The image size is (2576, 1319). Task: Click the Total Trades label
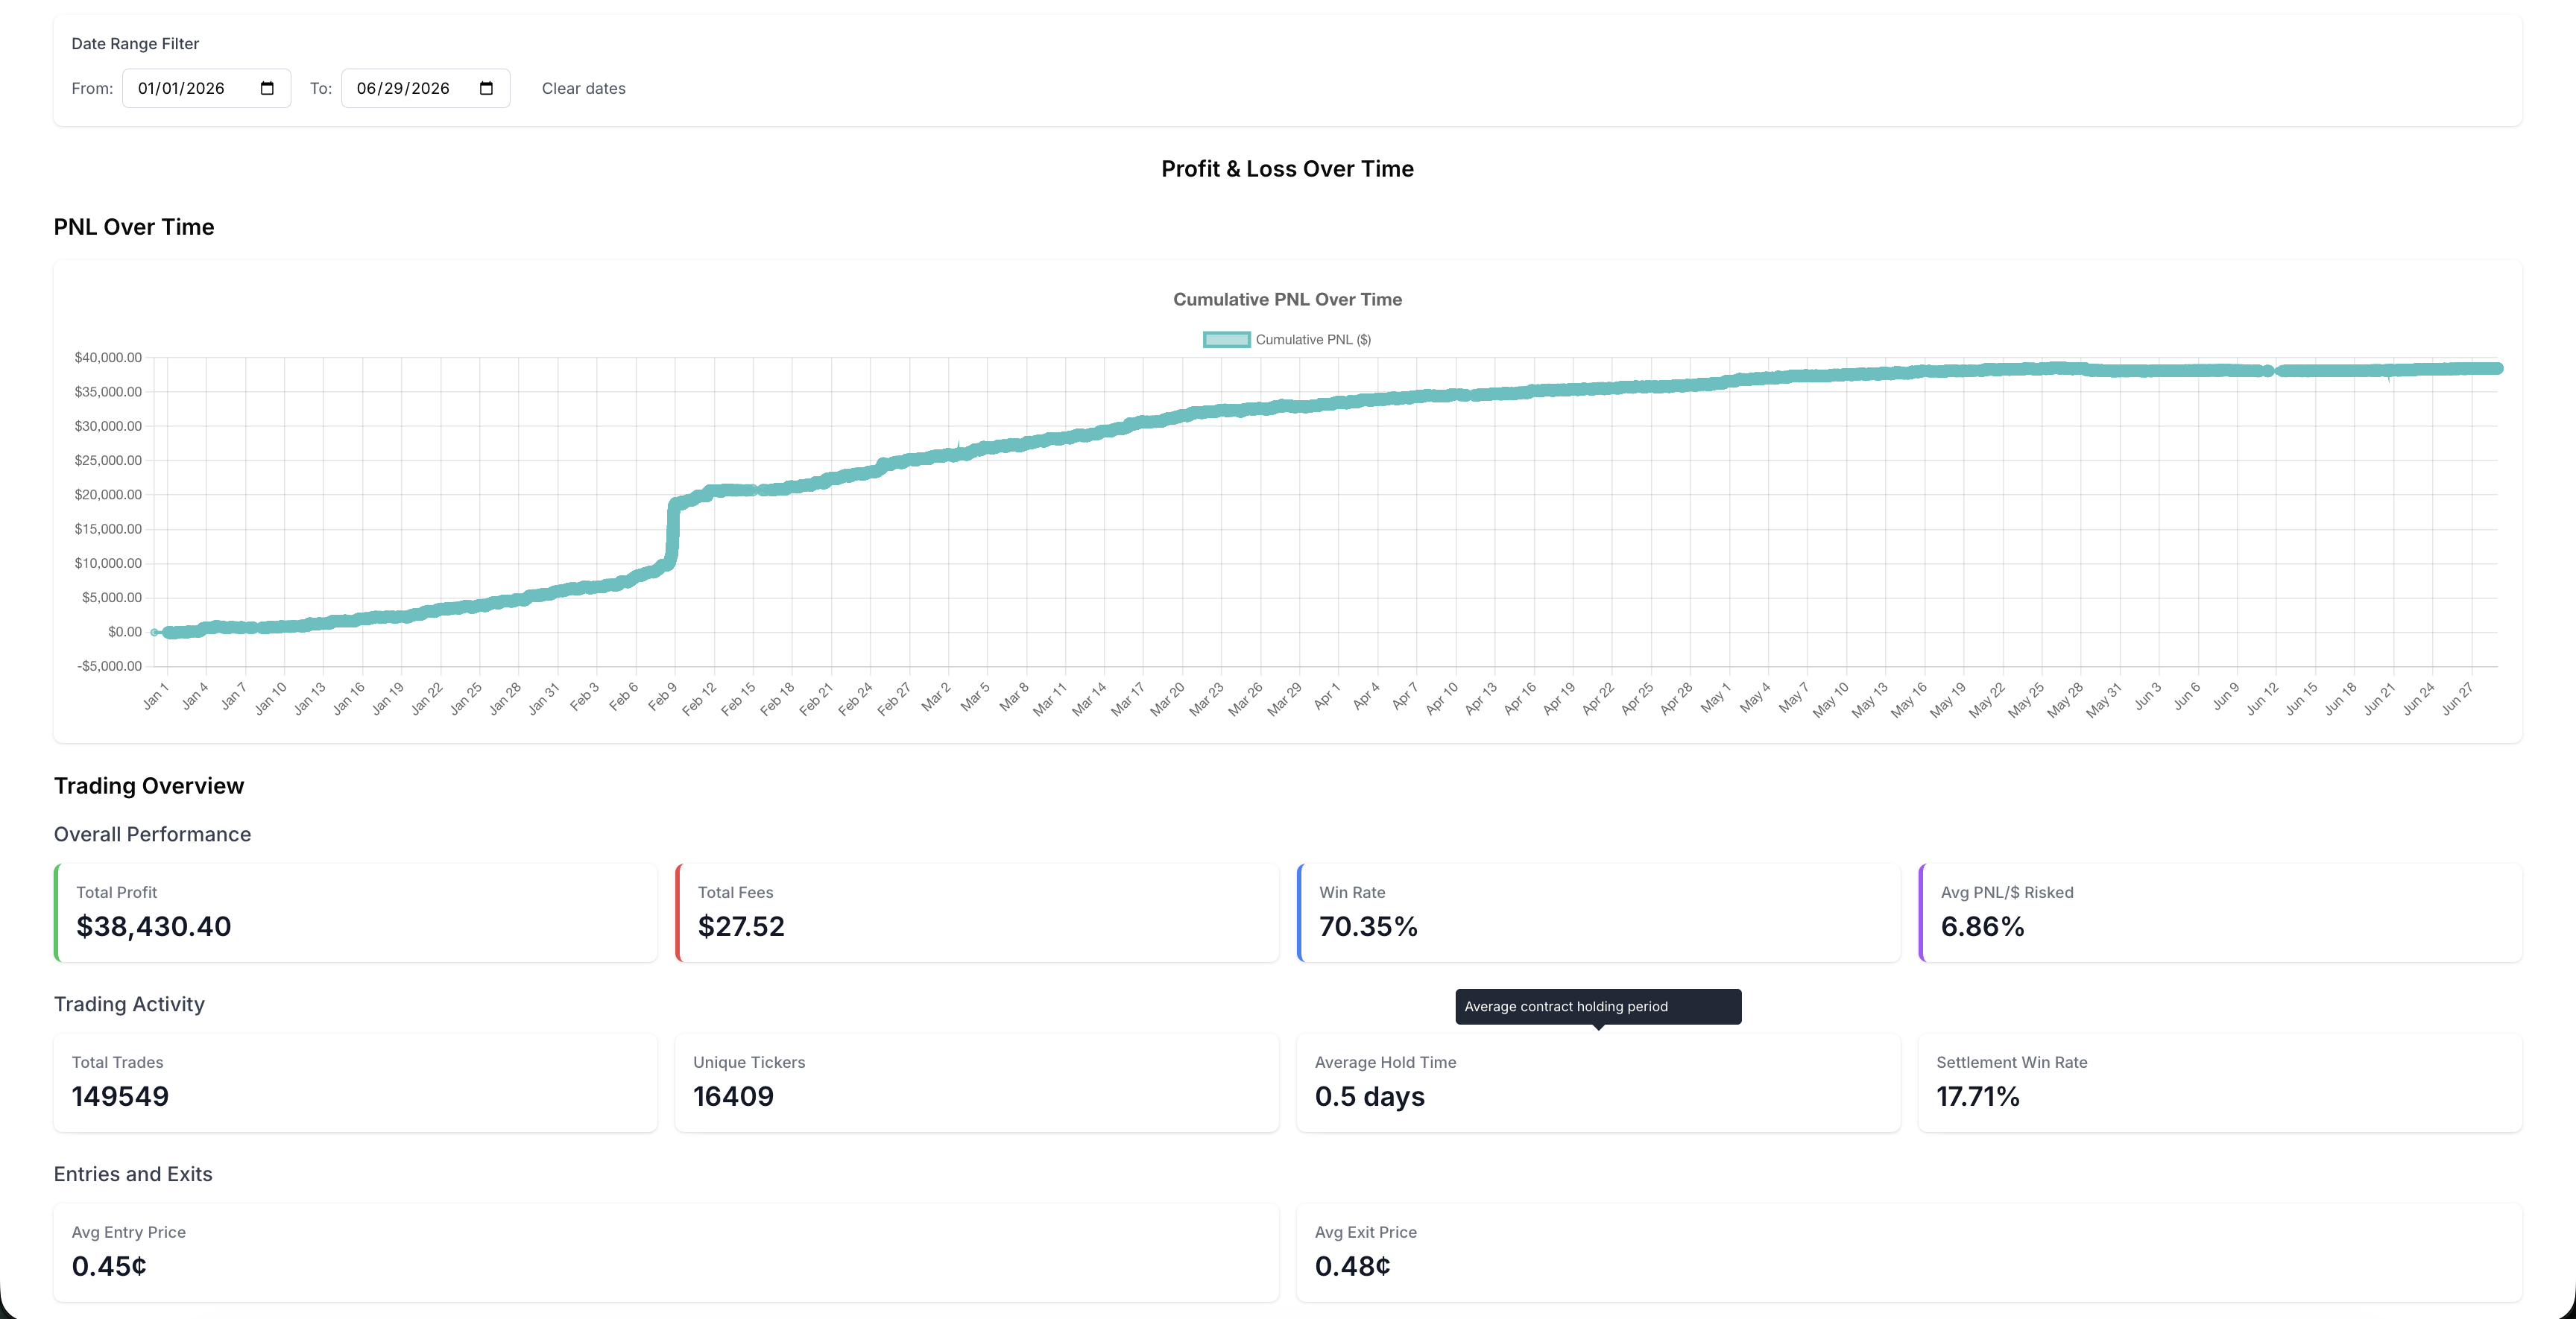(117, 1062)
